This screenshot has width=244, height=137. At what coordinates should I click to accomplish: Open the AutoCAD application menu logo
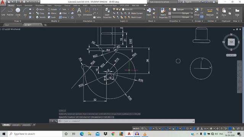(3, 3)
